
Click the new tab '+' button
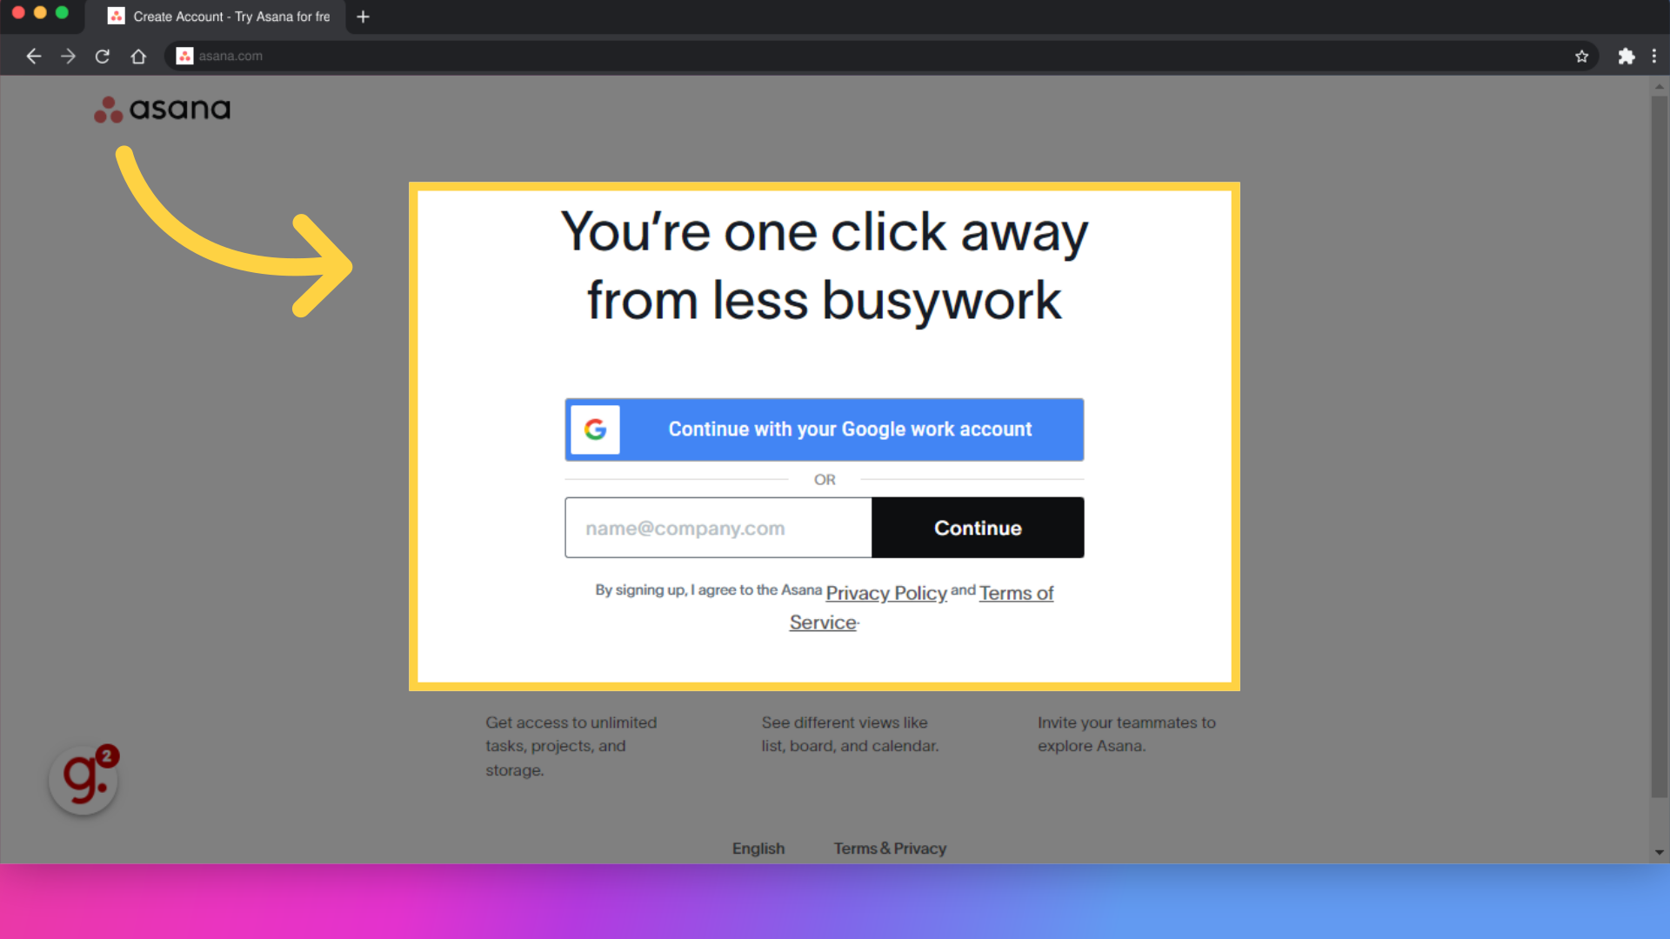pyautogui.click(x=363, y=16)
